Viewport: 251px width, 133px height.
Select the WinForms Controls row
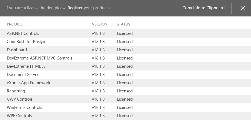point(24,107)
